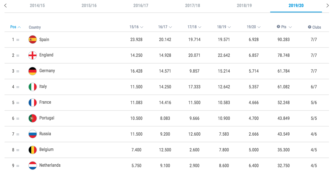Click the England flag icon
Viewport: 334px width, 175px height.
tap(33, 55)
